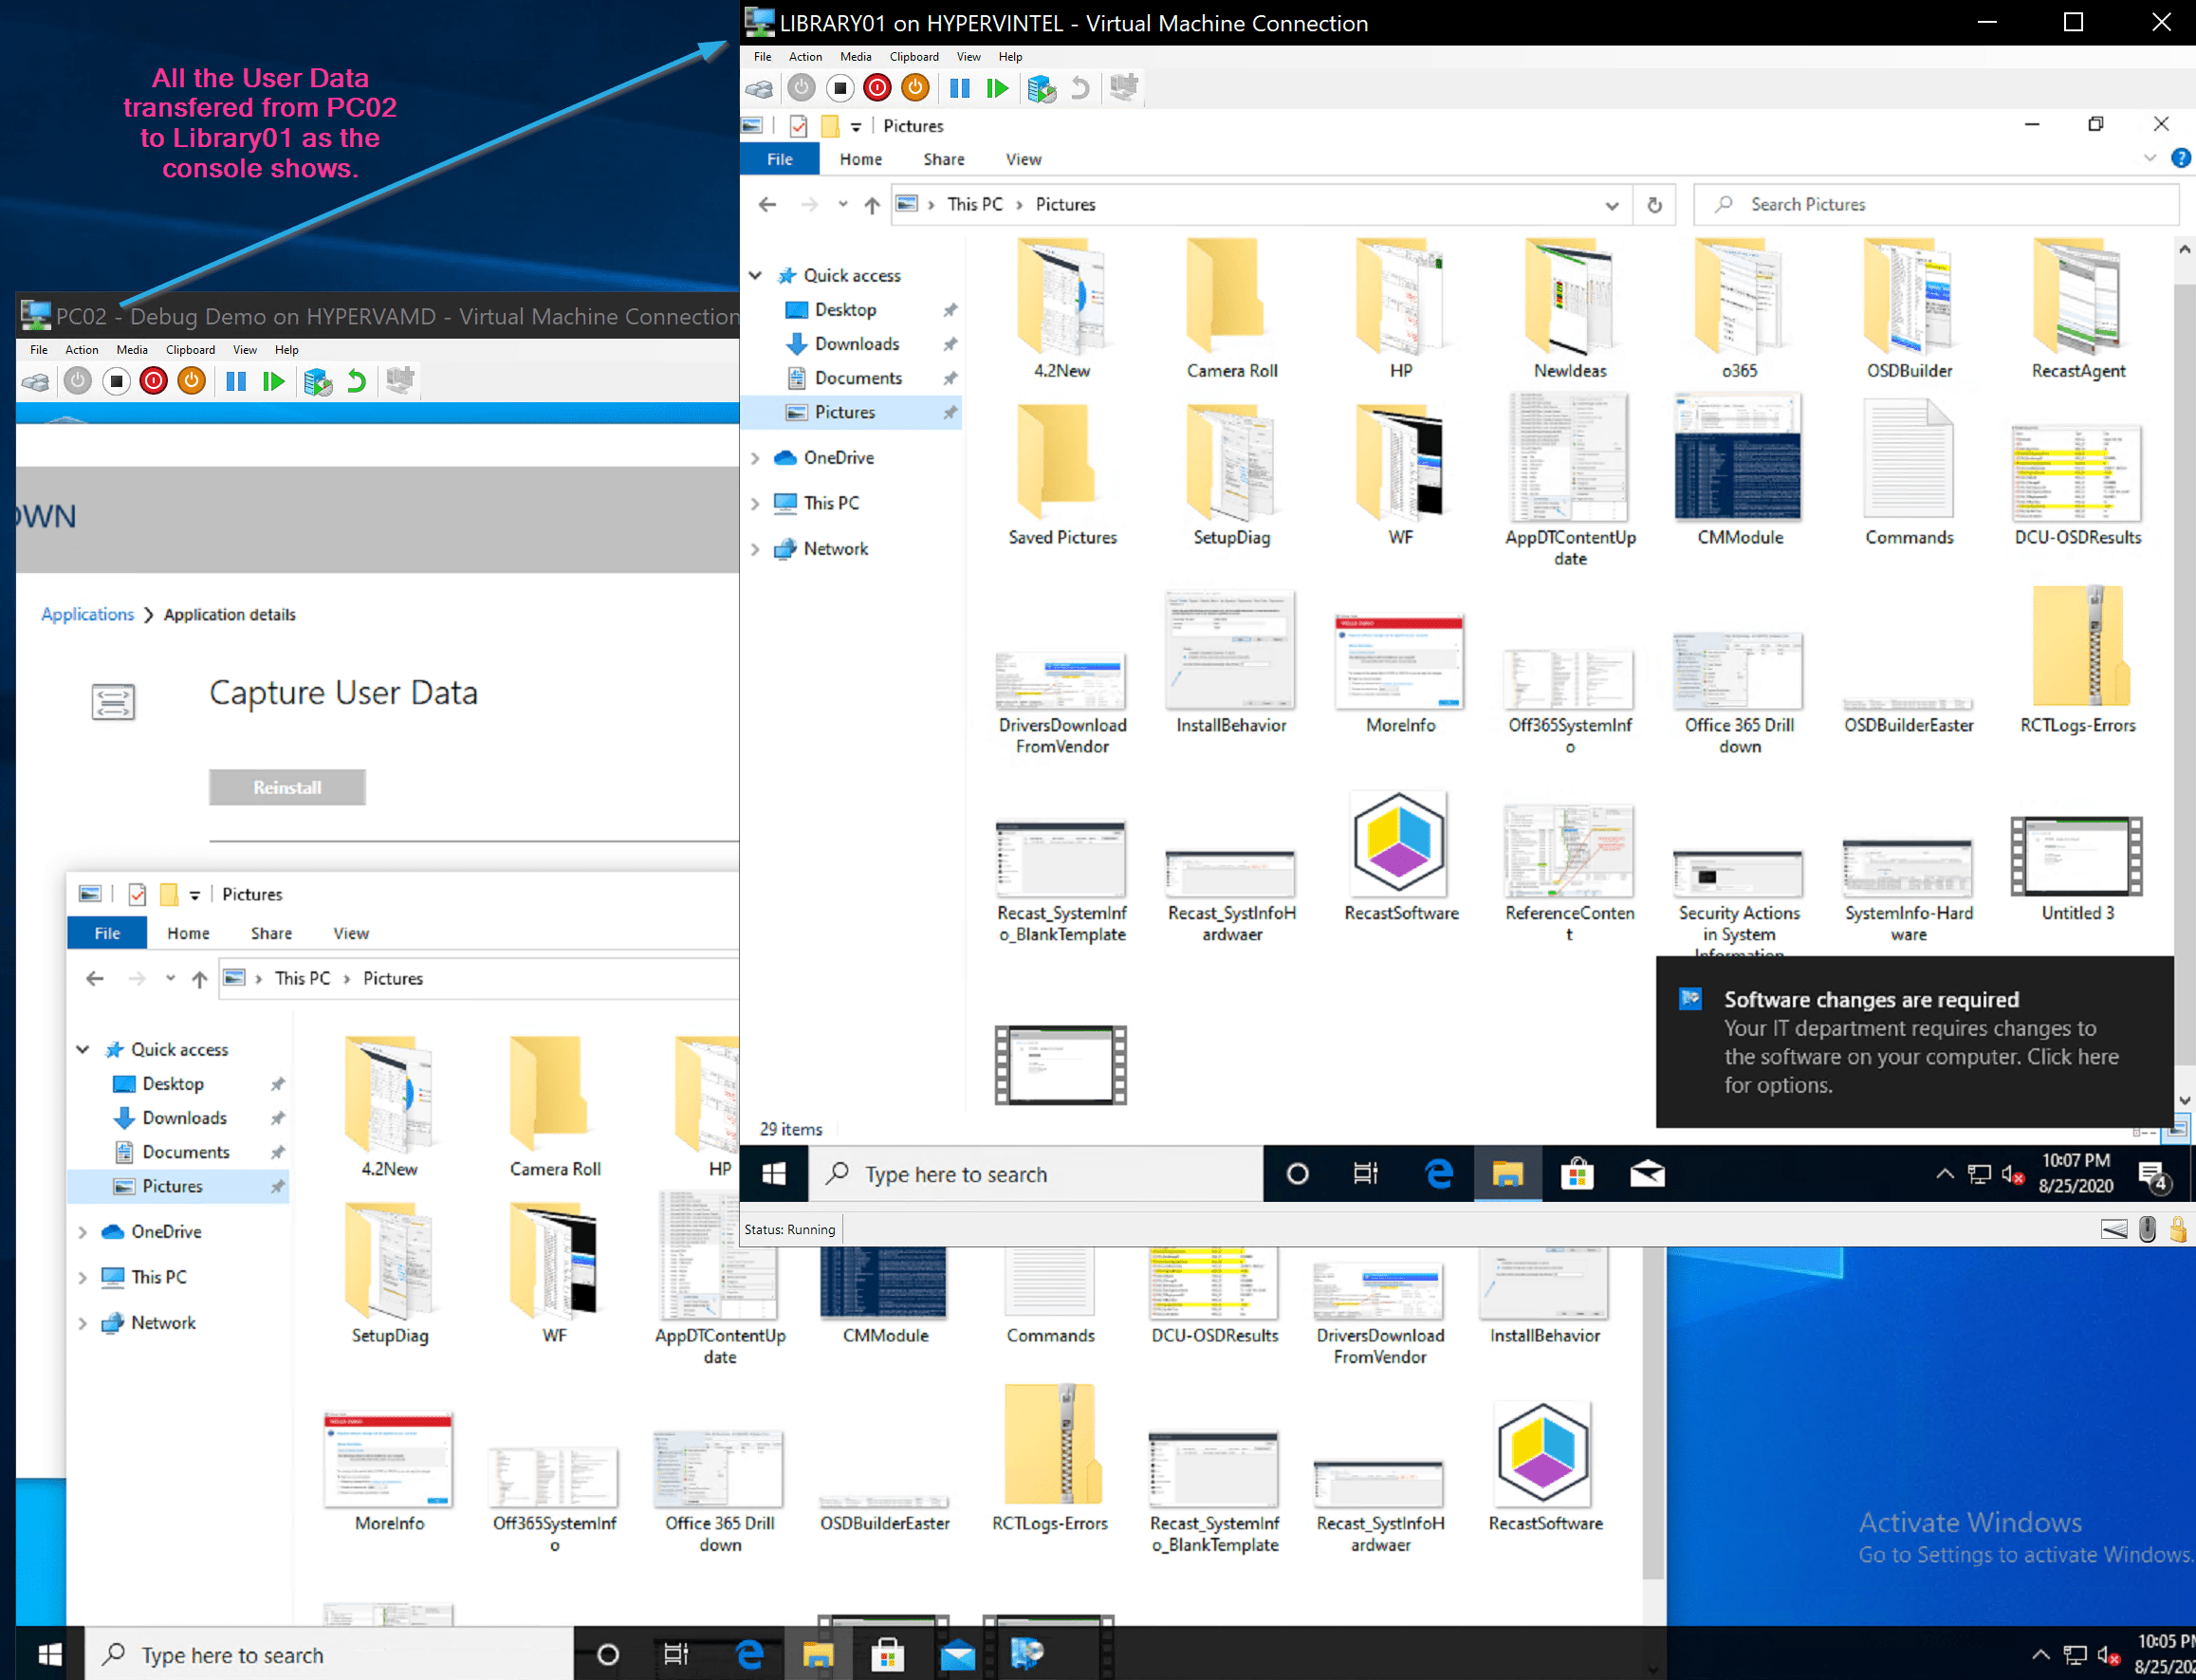Expand OneDrive node in LIBRARY01 navigation pane
The height and width of the screenshot is (1680, 2196).
[x=756, y=458]
